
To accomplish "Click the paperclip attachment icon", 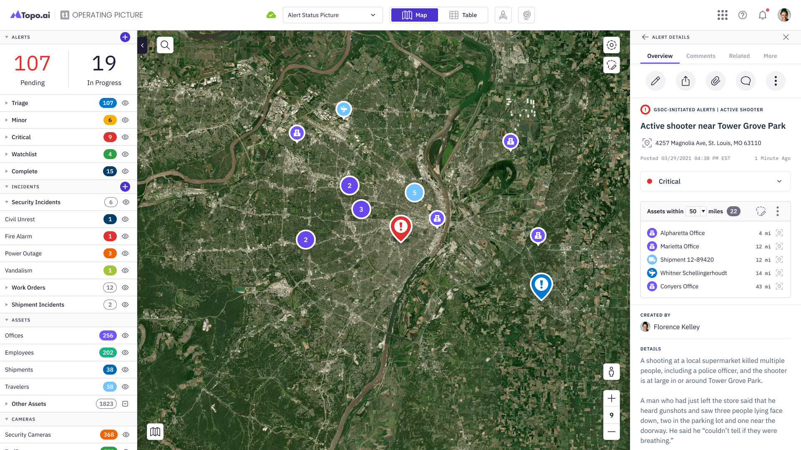I will click(715, 81).
